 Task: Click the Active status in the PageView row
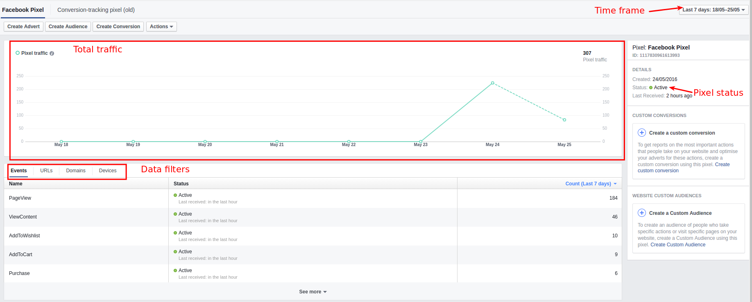pos(185,195)
